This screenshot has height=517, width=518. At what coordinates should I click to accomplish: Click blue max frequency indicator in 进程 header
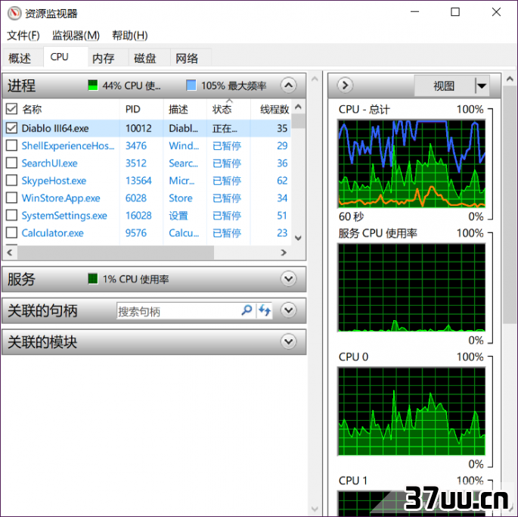[x=191, y=86]
